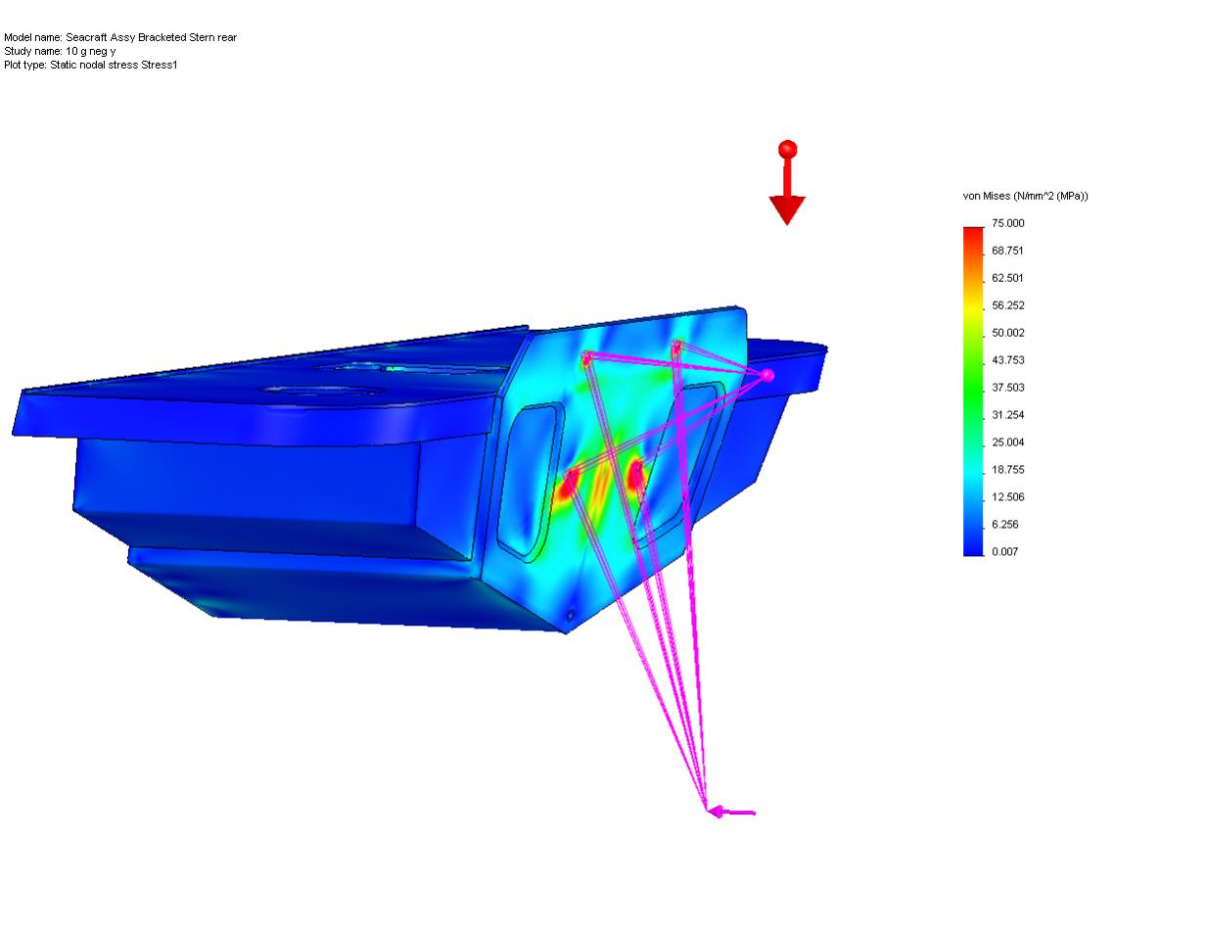Click the "von Mises (N/mm^2 (MPa))" legend title
The height and width of the screenshot is (931, 1205).
coord(1026,196)
